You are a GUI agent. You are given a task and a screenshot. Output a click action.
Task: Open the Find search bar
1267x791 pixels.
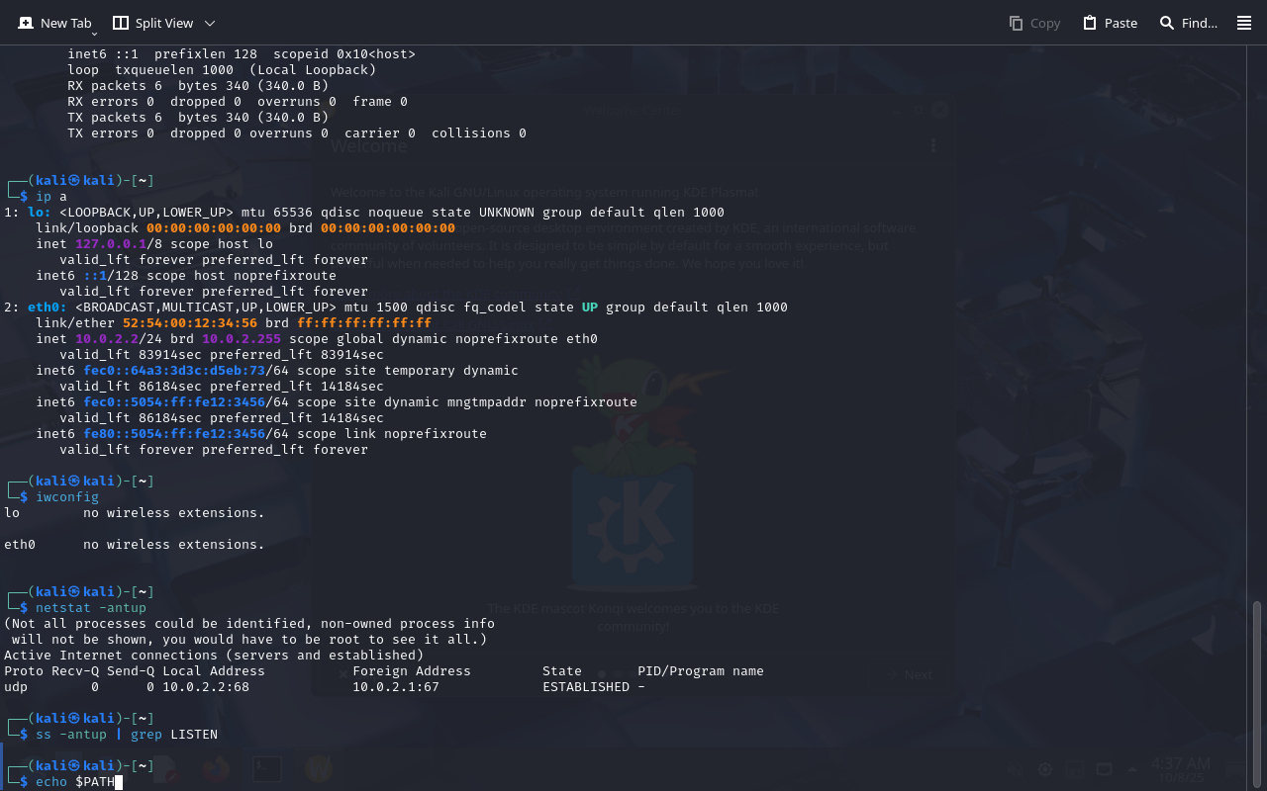(x=1188, y=23)
